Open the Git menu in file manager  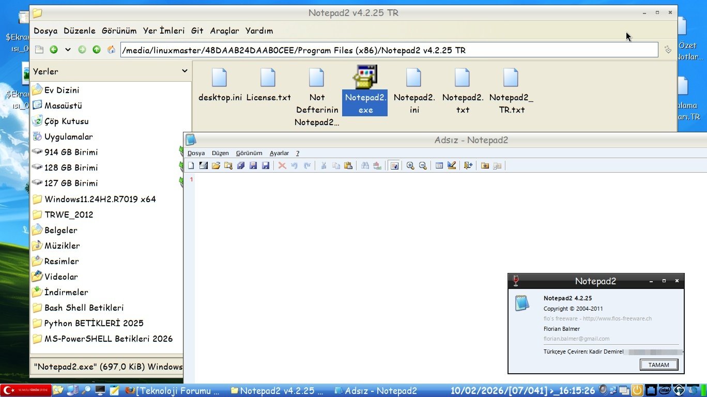(197, 30)
